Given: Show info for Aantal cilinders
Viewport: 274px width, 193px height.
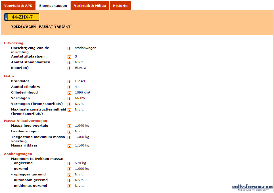Looking at the screenshot, I should (x=69, y=87).
